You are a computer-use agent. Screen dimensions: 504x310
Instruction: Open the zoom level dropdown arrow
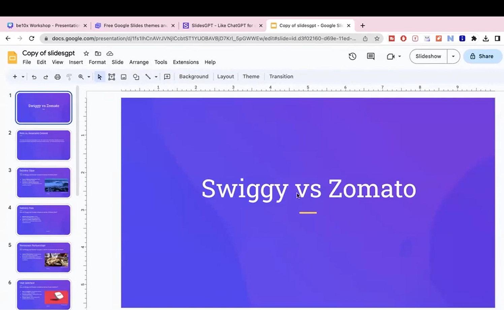pos(89,77)
